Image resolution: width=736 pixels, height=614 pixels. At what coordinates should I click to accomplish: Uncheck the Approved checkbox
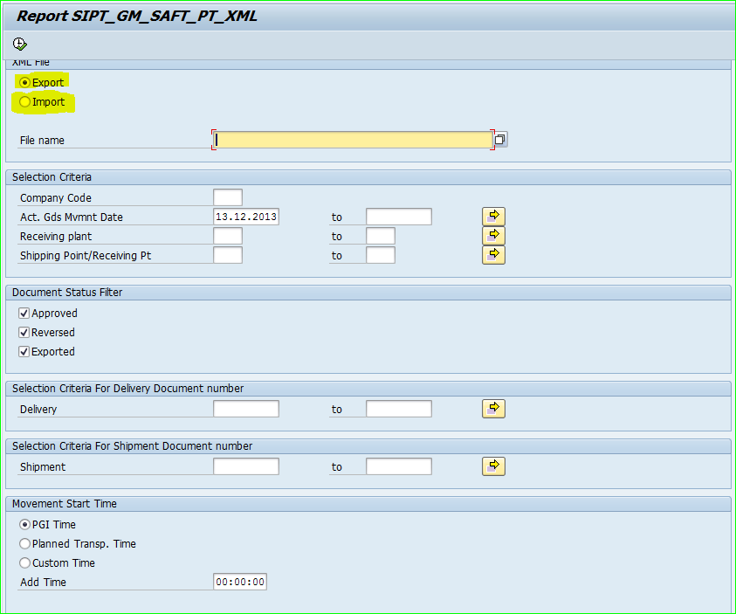point(24,314)
